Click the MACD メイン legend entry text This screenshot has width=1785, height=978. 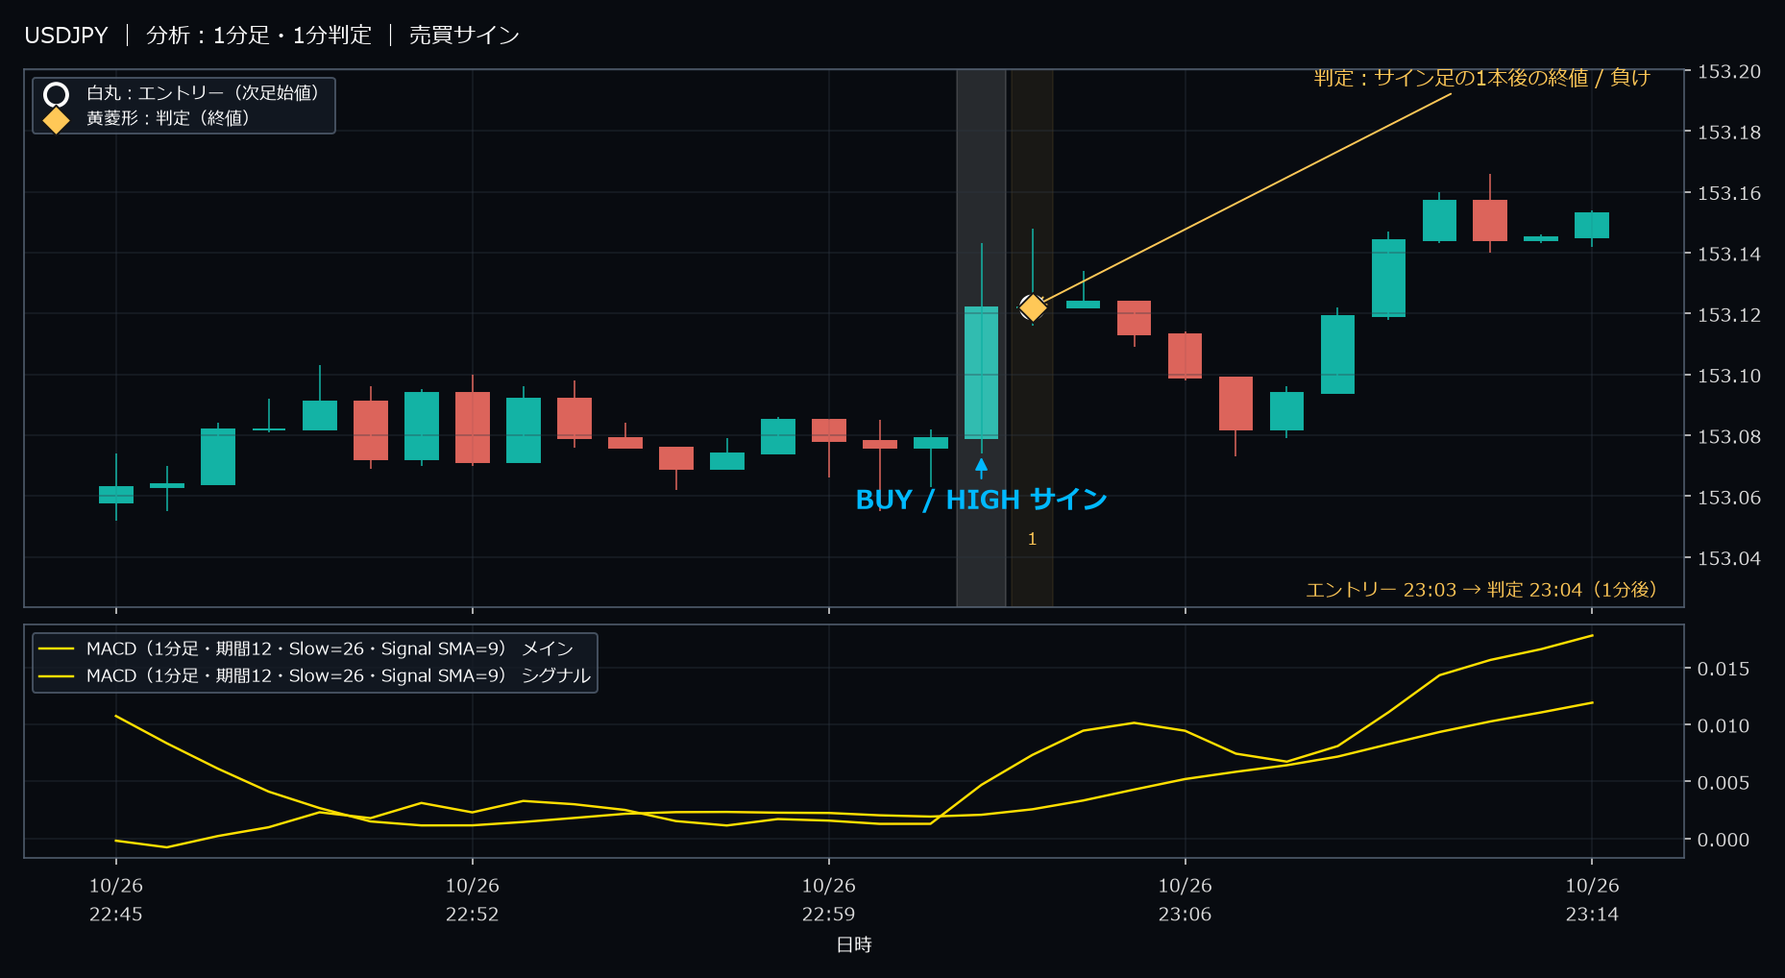point(330,649)
